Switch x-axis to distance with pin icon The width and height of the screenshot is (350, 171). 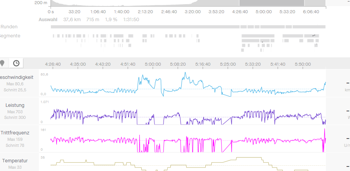pyautogui.click(x=3, y=63)
